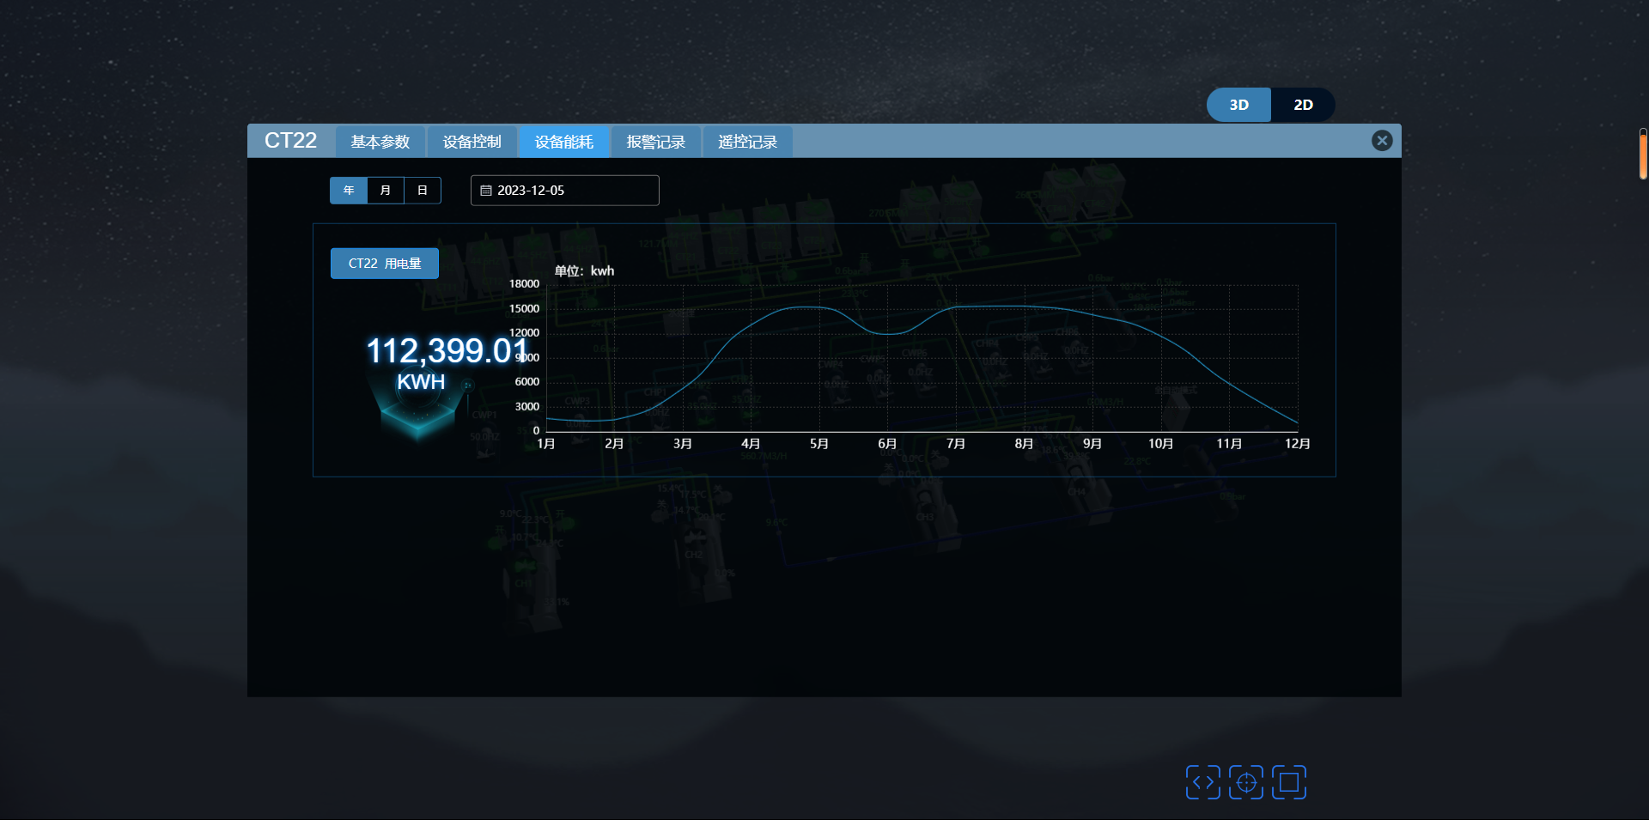Open the 设备控制 tab
This screenshot has height=820, width=1649.
[472, 142]
